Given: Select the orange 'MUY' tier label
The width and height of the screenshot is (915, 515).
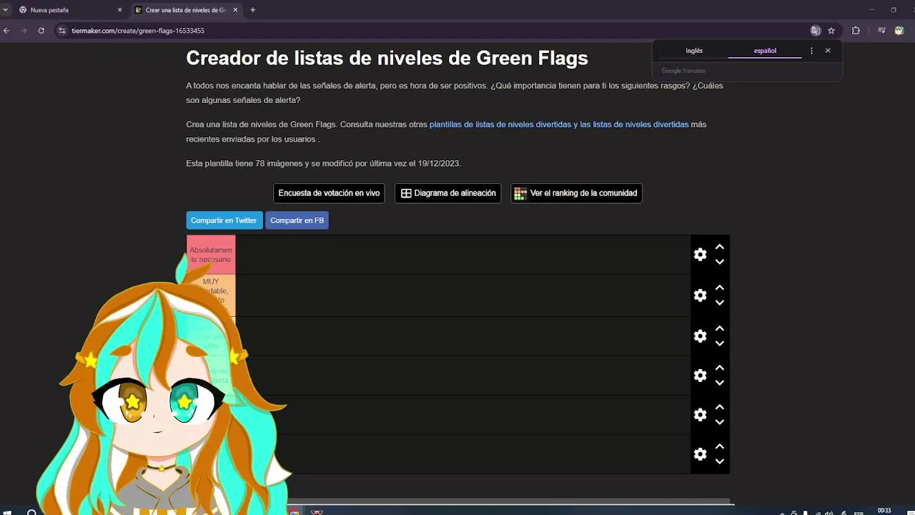Looking at the screenshot, I should coord(211,295).
